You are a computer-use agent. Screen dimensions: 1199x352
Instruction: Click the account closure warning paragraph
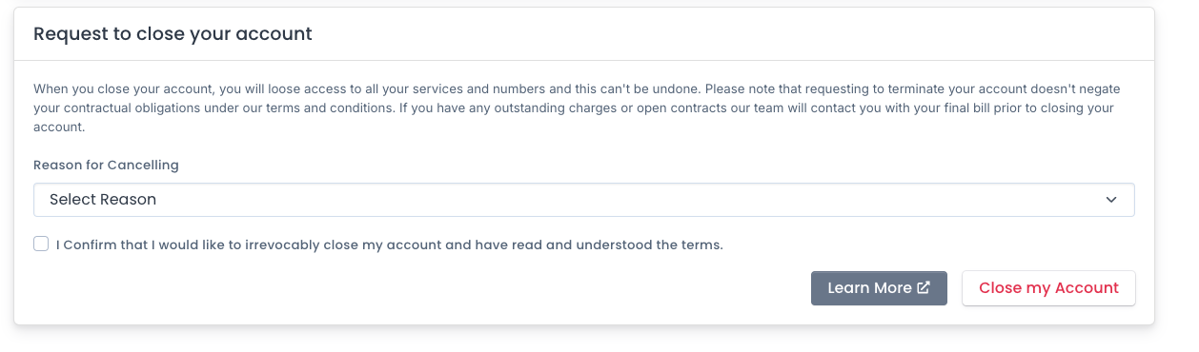577,108
